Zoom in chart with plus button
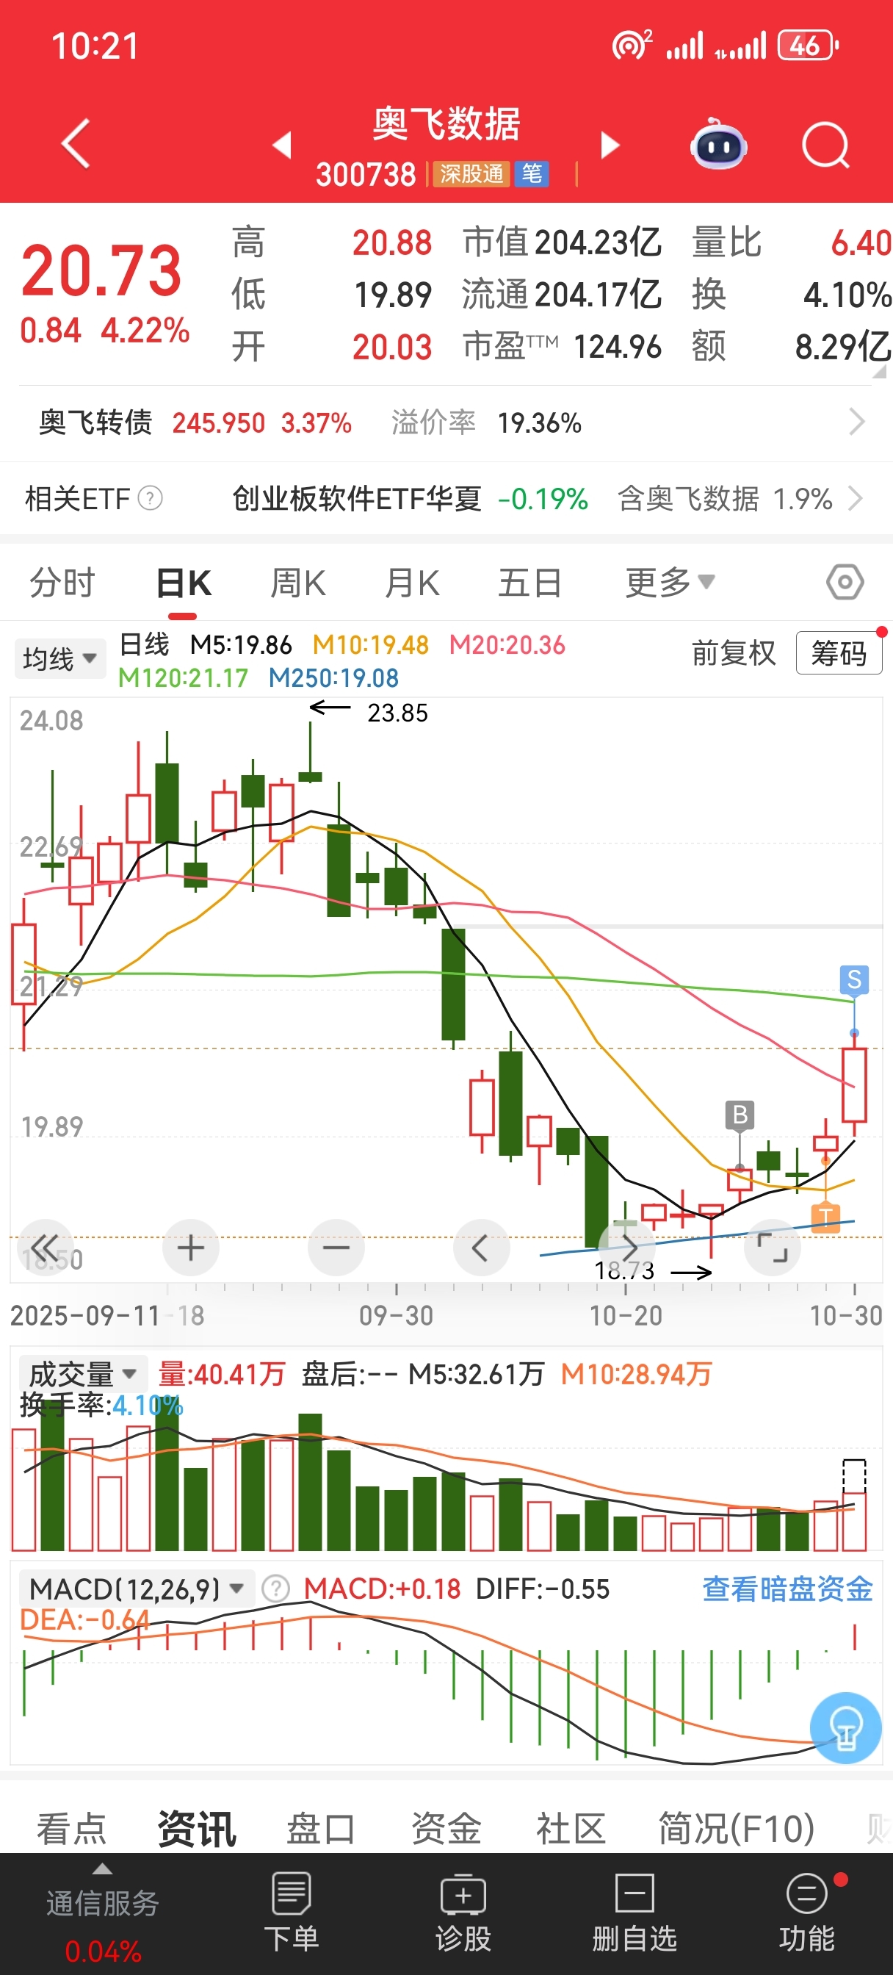The image size is (893, 1975). click(x=191, y=1248)
